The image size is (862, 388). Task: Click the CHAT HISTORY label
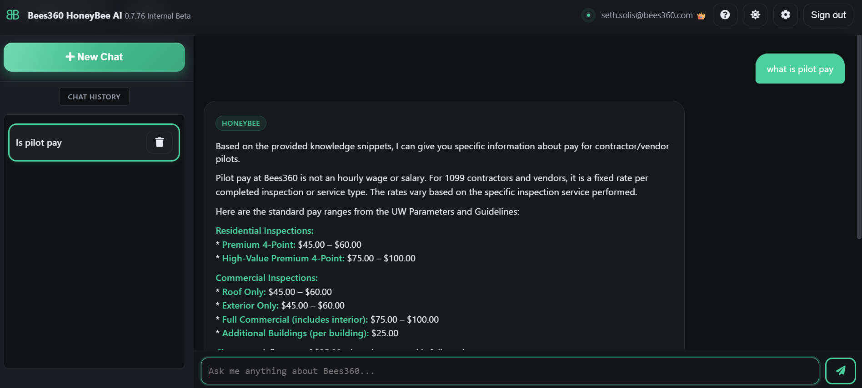coord(94,97)
